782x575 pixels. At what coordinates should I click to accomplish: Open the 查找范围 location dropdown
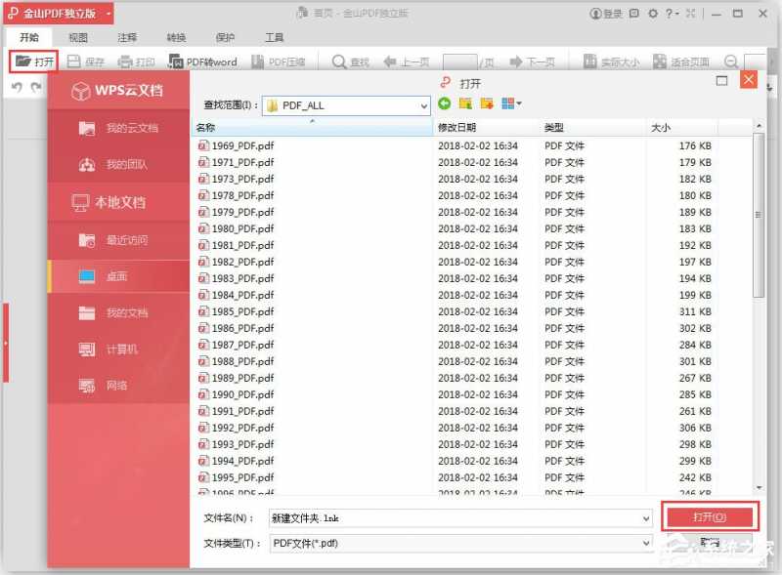point(422,104)
